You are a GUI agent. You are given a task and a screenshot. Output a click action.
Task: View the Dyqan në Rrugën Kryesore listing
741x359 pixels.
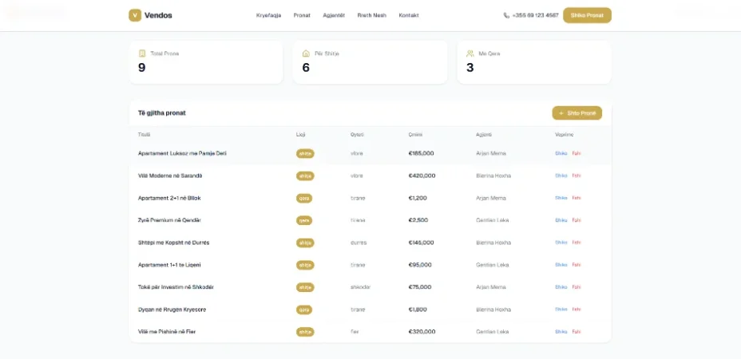561,310
